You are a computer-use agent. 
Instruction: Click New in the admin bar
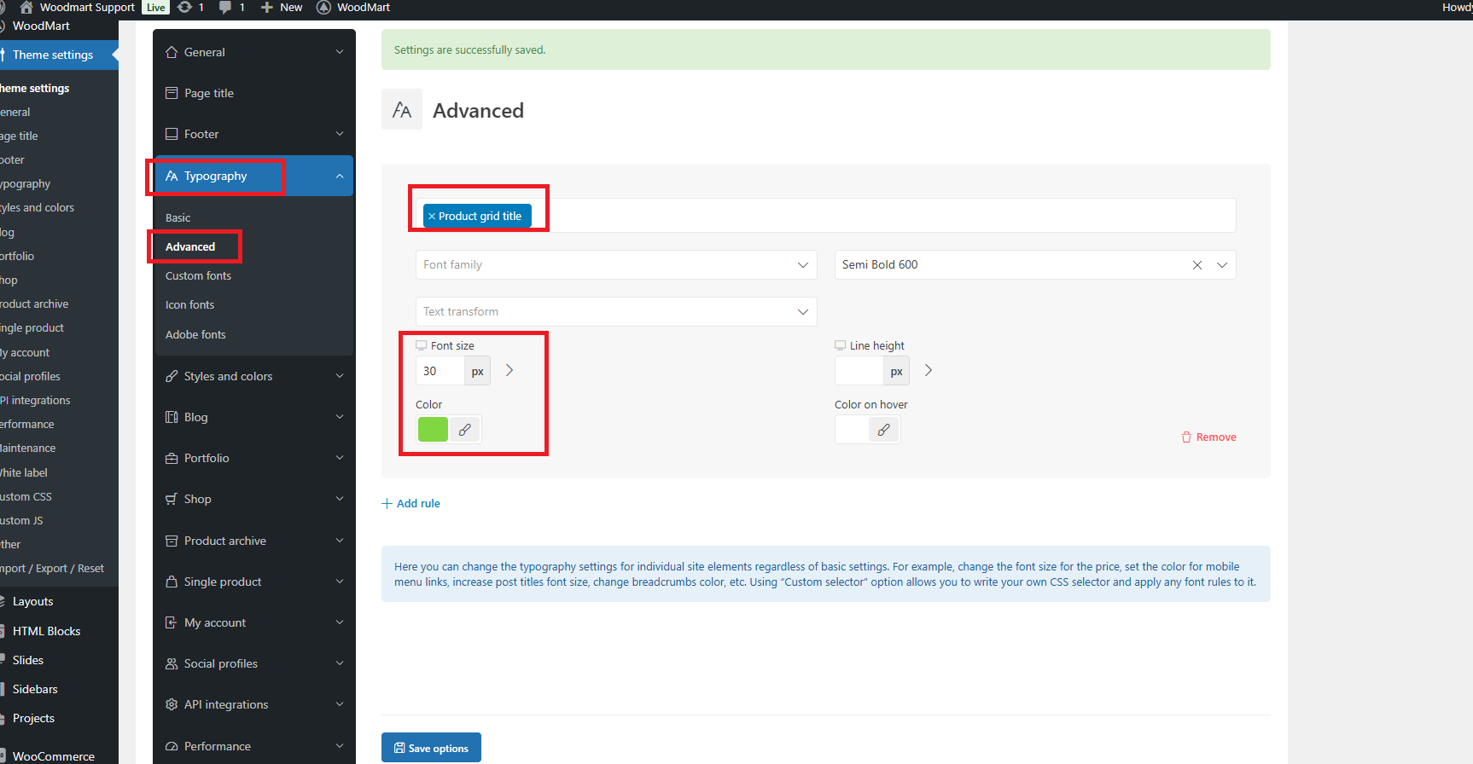[x=282, y=8]
